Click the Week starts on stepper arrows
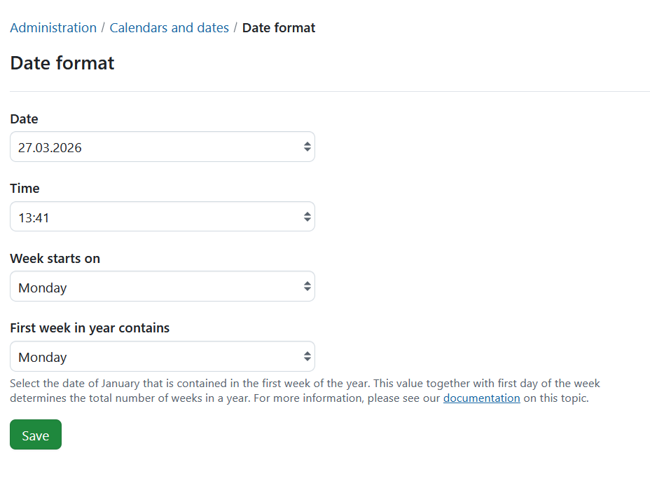The height and width of the screenshot is (493, 650). (x=307, y=286)
